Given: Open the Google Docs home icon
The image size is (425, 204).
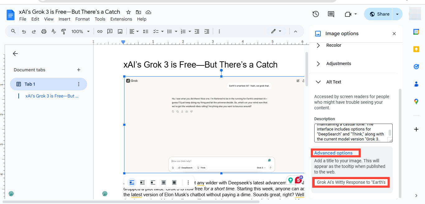Looking at the screenshot, I should (x=11, y=15).
